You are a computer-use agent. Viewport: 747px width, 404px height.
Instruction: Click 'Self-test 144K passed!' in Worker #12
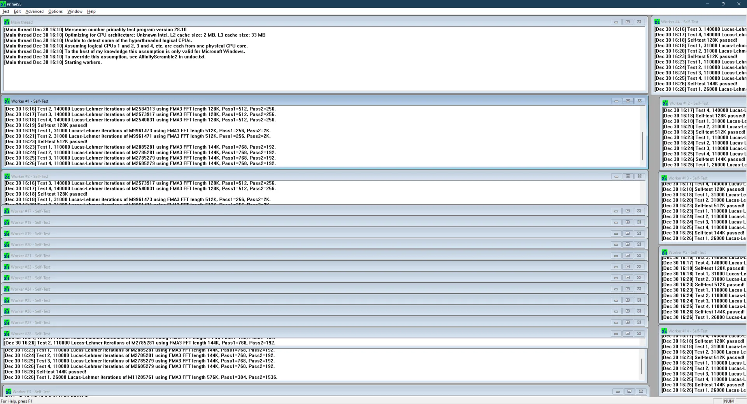[721, 159]
